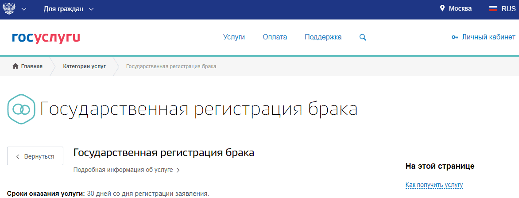Click the key icon for Личный кабинет
This screenshot has height=198, width=519.
click(x=454, y=37)
